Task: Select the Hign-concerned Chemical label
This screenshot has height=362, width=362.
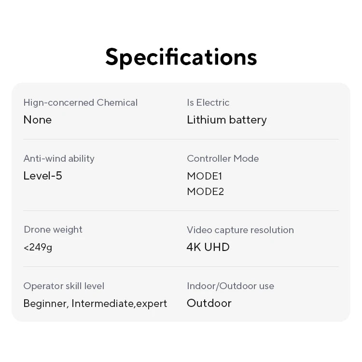Action: coord(80,103)
